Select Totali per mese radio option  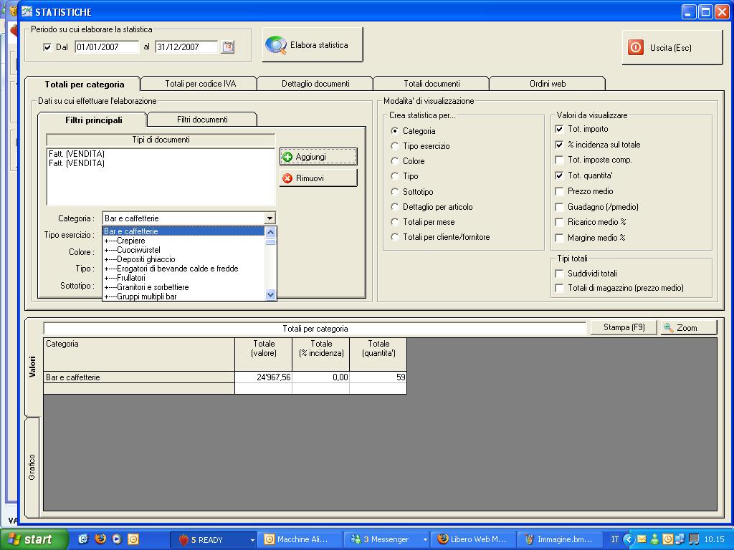pyautogui.click(x=395, y=222)
